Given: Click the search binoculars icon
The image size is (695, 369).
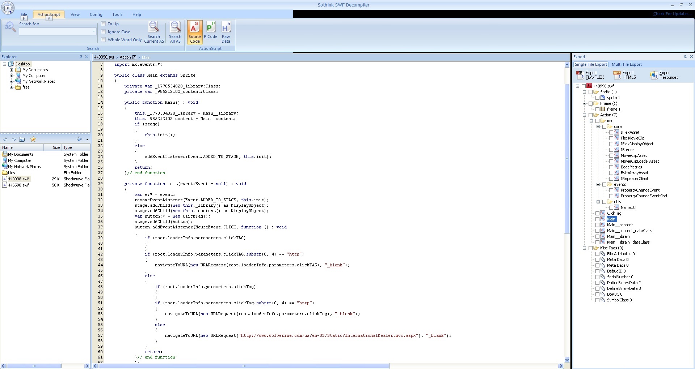Looking at the screenshot, I should 10,27.
